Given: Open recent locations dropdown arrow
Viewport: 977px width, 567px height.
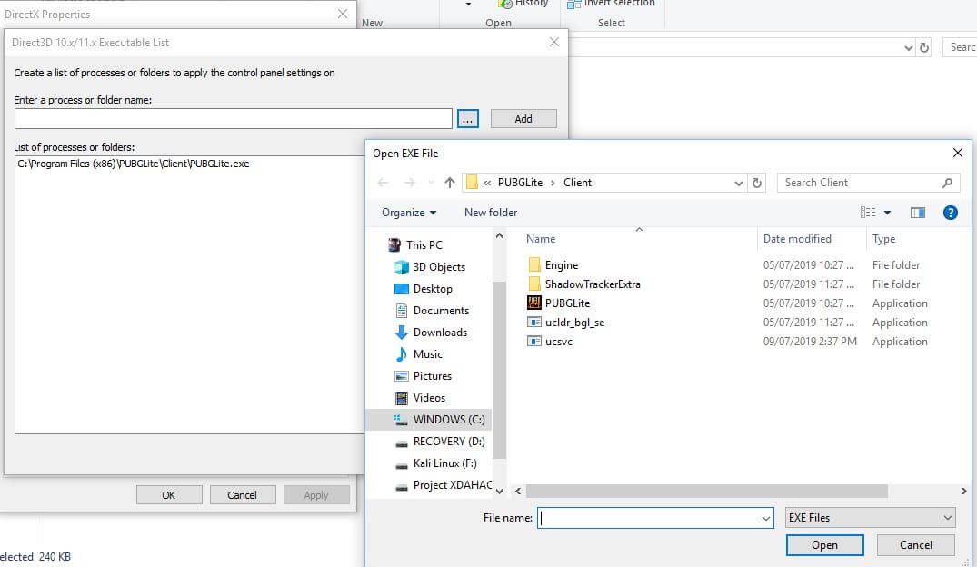Looking at the screenshot, I should tap(431, 183).
